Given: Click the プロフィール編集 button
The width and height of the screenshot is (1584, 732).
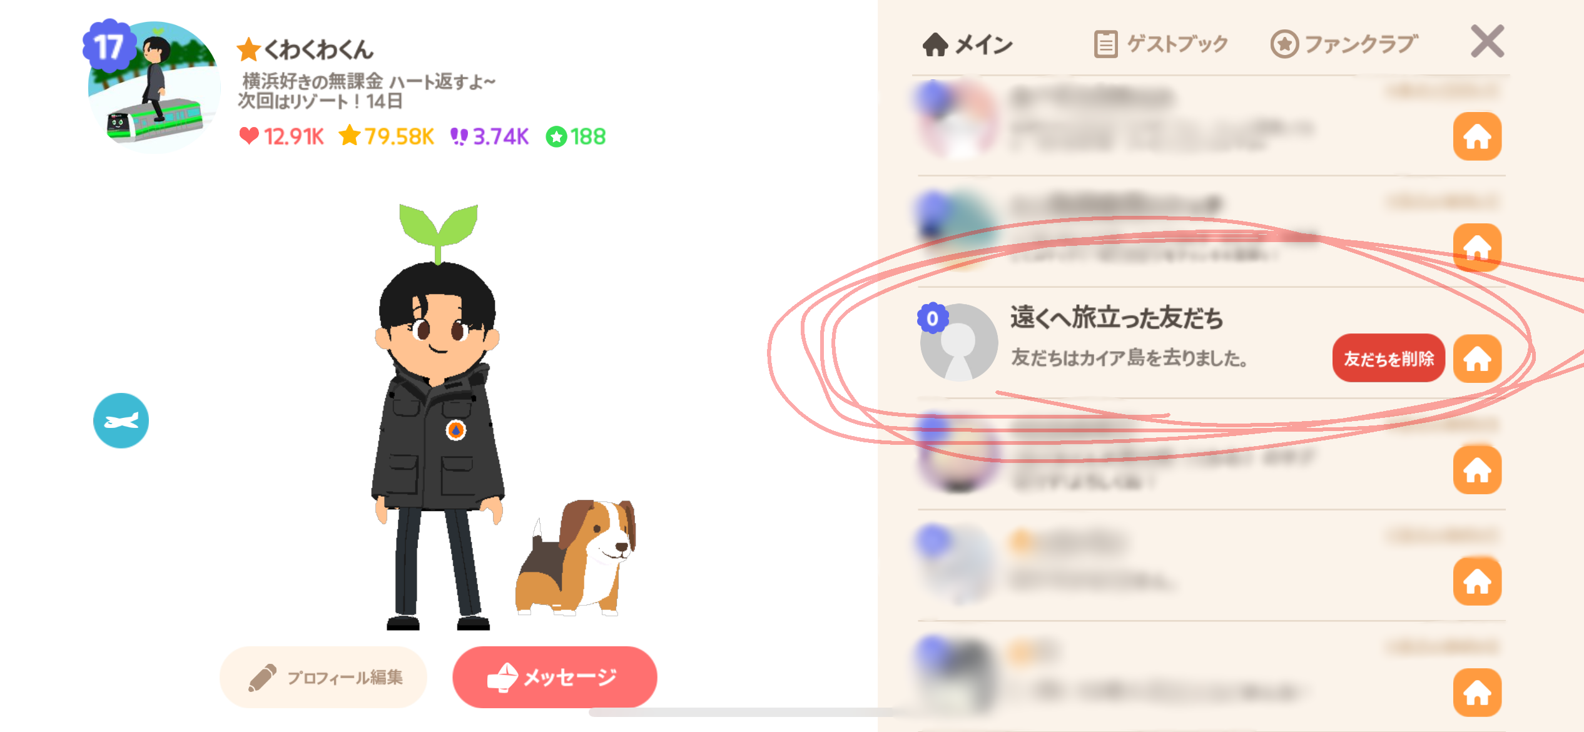Looking at the screenshot, I should [x=323, y=678].
